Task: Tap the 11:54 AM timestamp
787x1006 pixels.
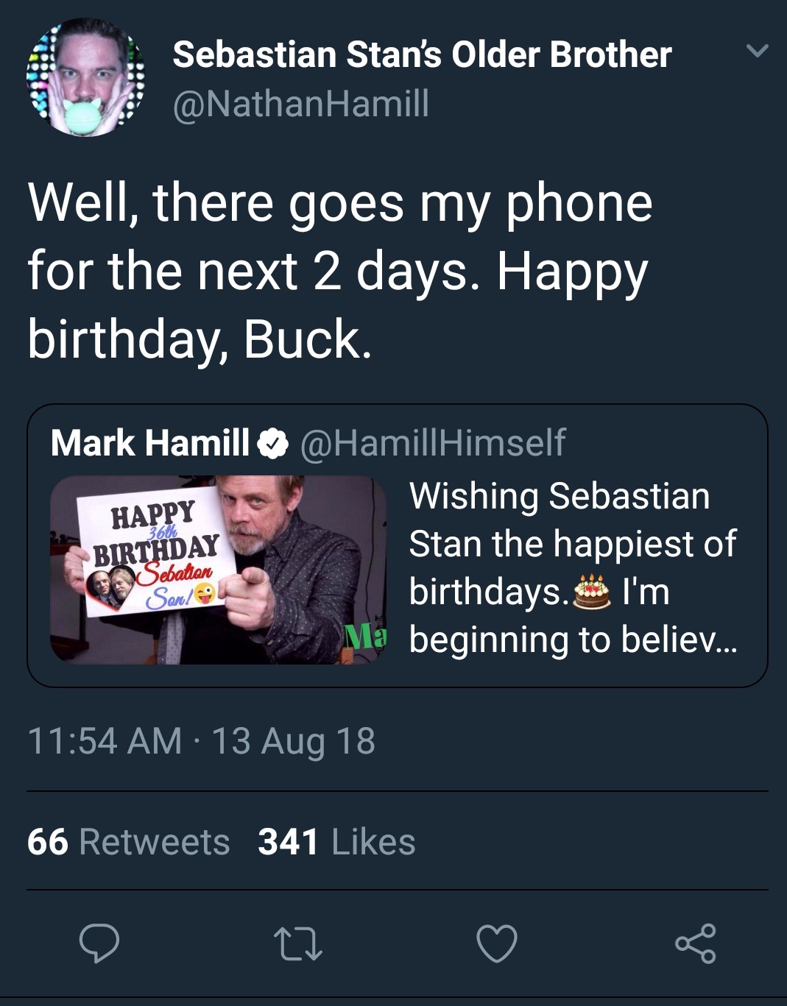Action: tap(105, 740)
